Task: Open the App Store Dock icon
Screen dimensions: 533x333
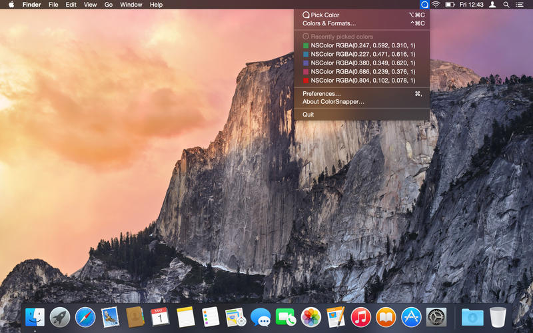Action: (x=410, y=317)
